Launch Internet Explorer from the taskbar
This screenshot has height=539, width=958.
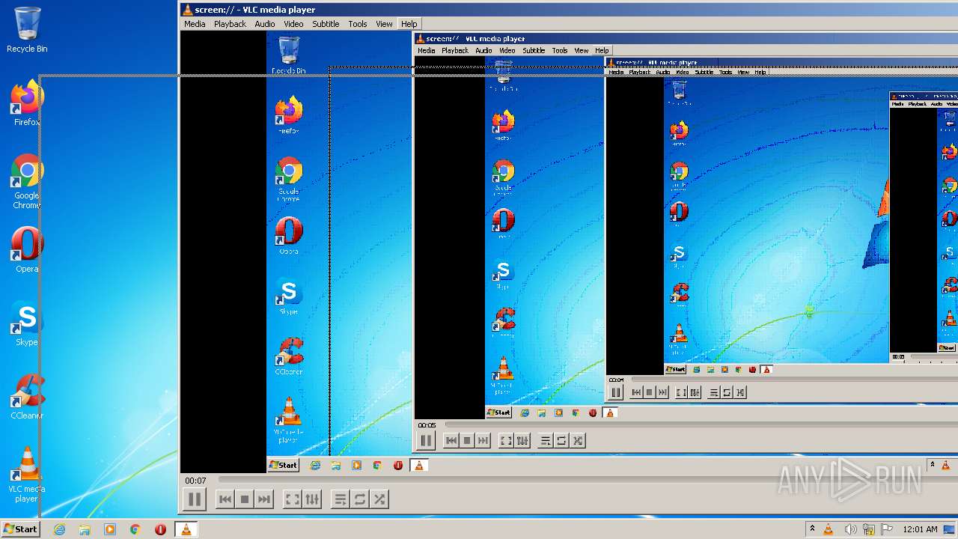(x=59, y=529)
